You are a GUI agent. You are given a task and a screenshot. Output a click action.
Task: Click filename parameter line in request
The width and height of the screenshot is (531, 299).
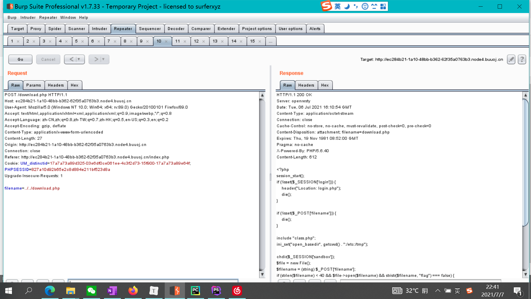click(32, 188)
